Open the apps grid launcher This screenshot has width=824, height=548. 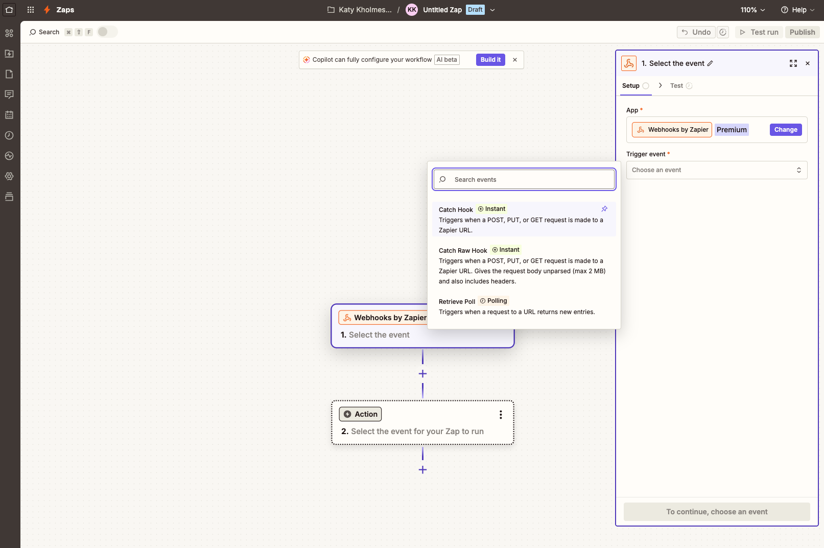[31, 10]
